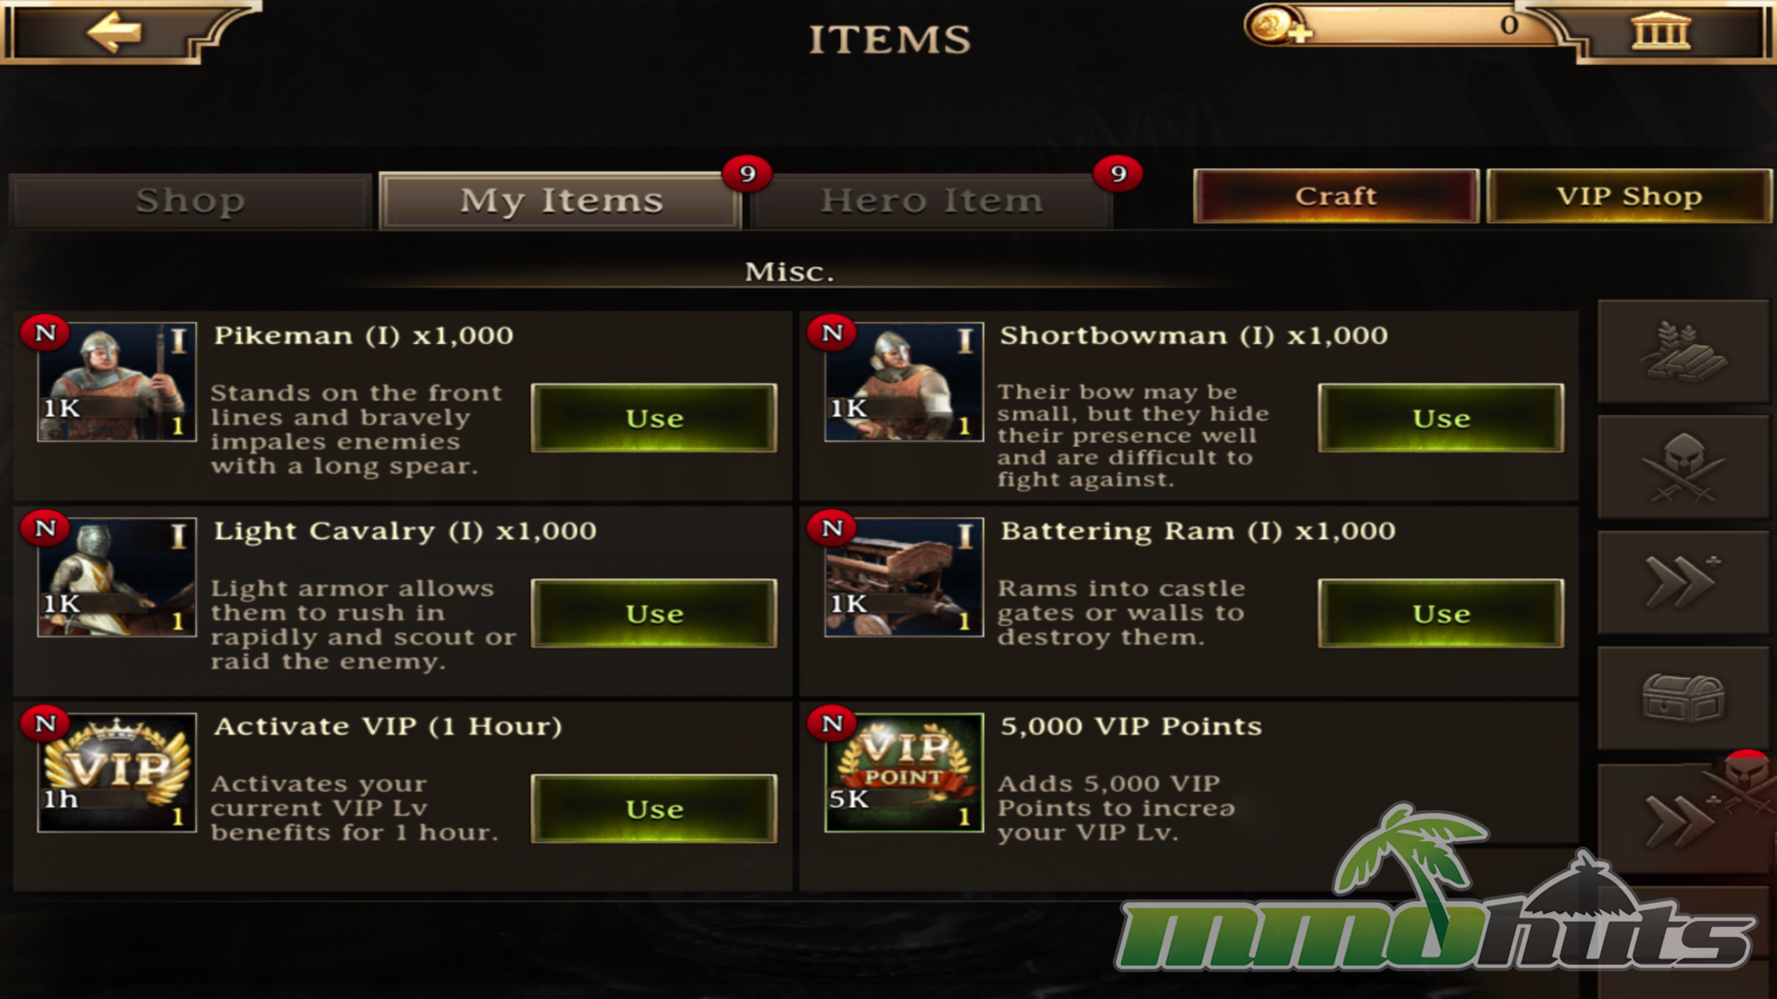The image size is (1777, 999).
Task: Select the resources category sidebar icon
Action: [1684, 351]
